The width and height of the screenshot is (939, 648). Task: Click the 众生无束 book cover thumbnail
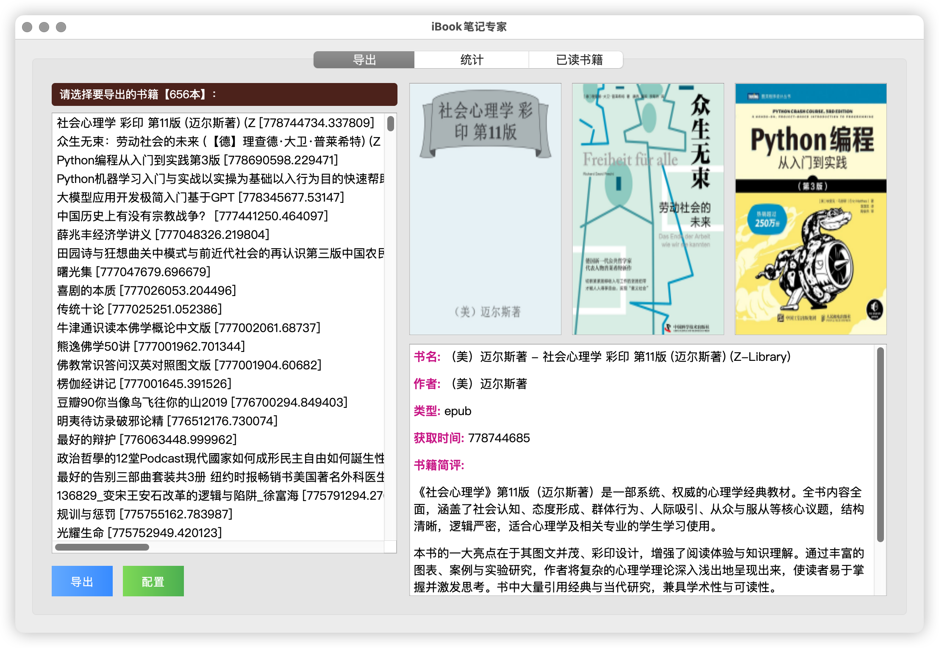(x=648, y=209)
